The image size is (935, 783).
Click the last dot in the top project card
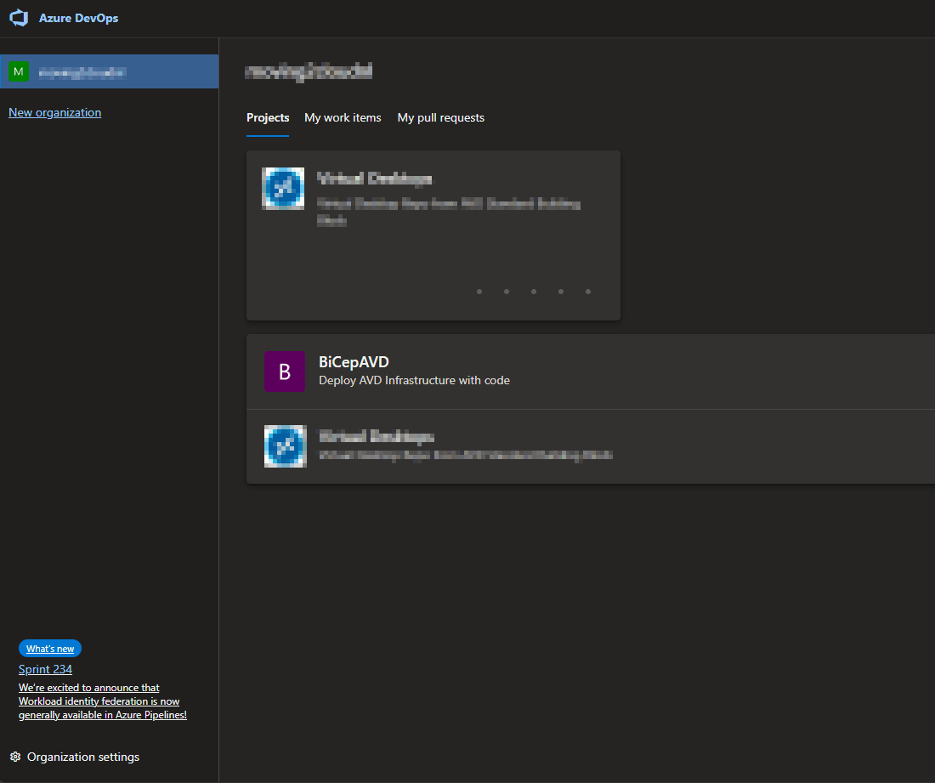(x=588, y=292)
